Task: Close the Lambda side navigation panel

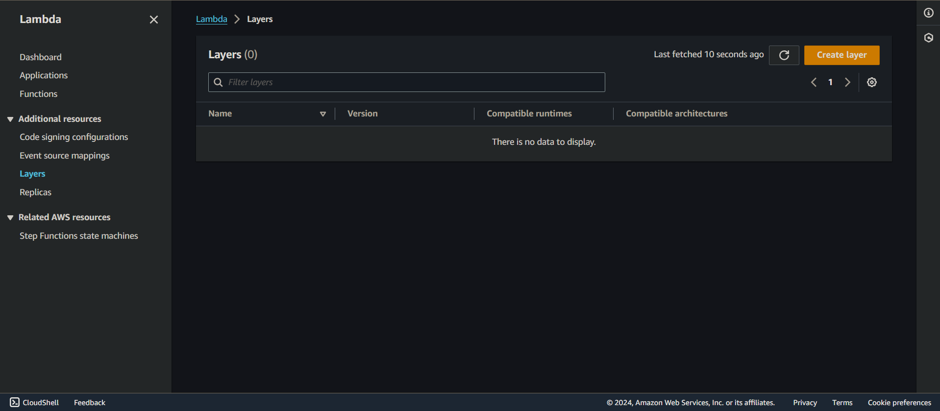Action: (x=154, y=20)
